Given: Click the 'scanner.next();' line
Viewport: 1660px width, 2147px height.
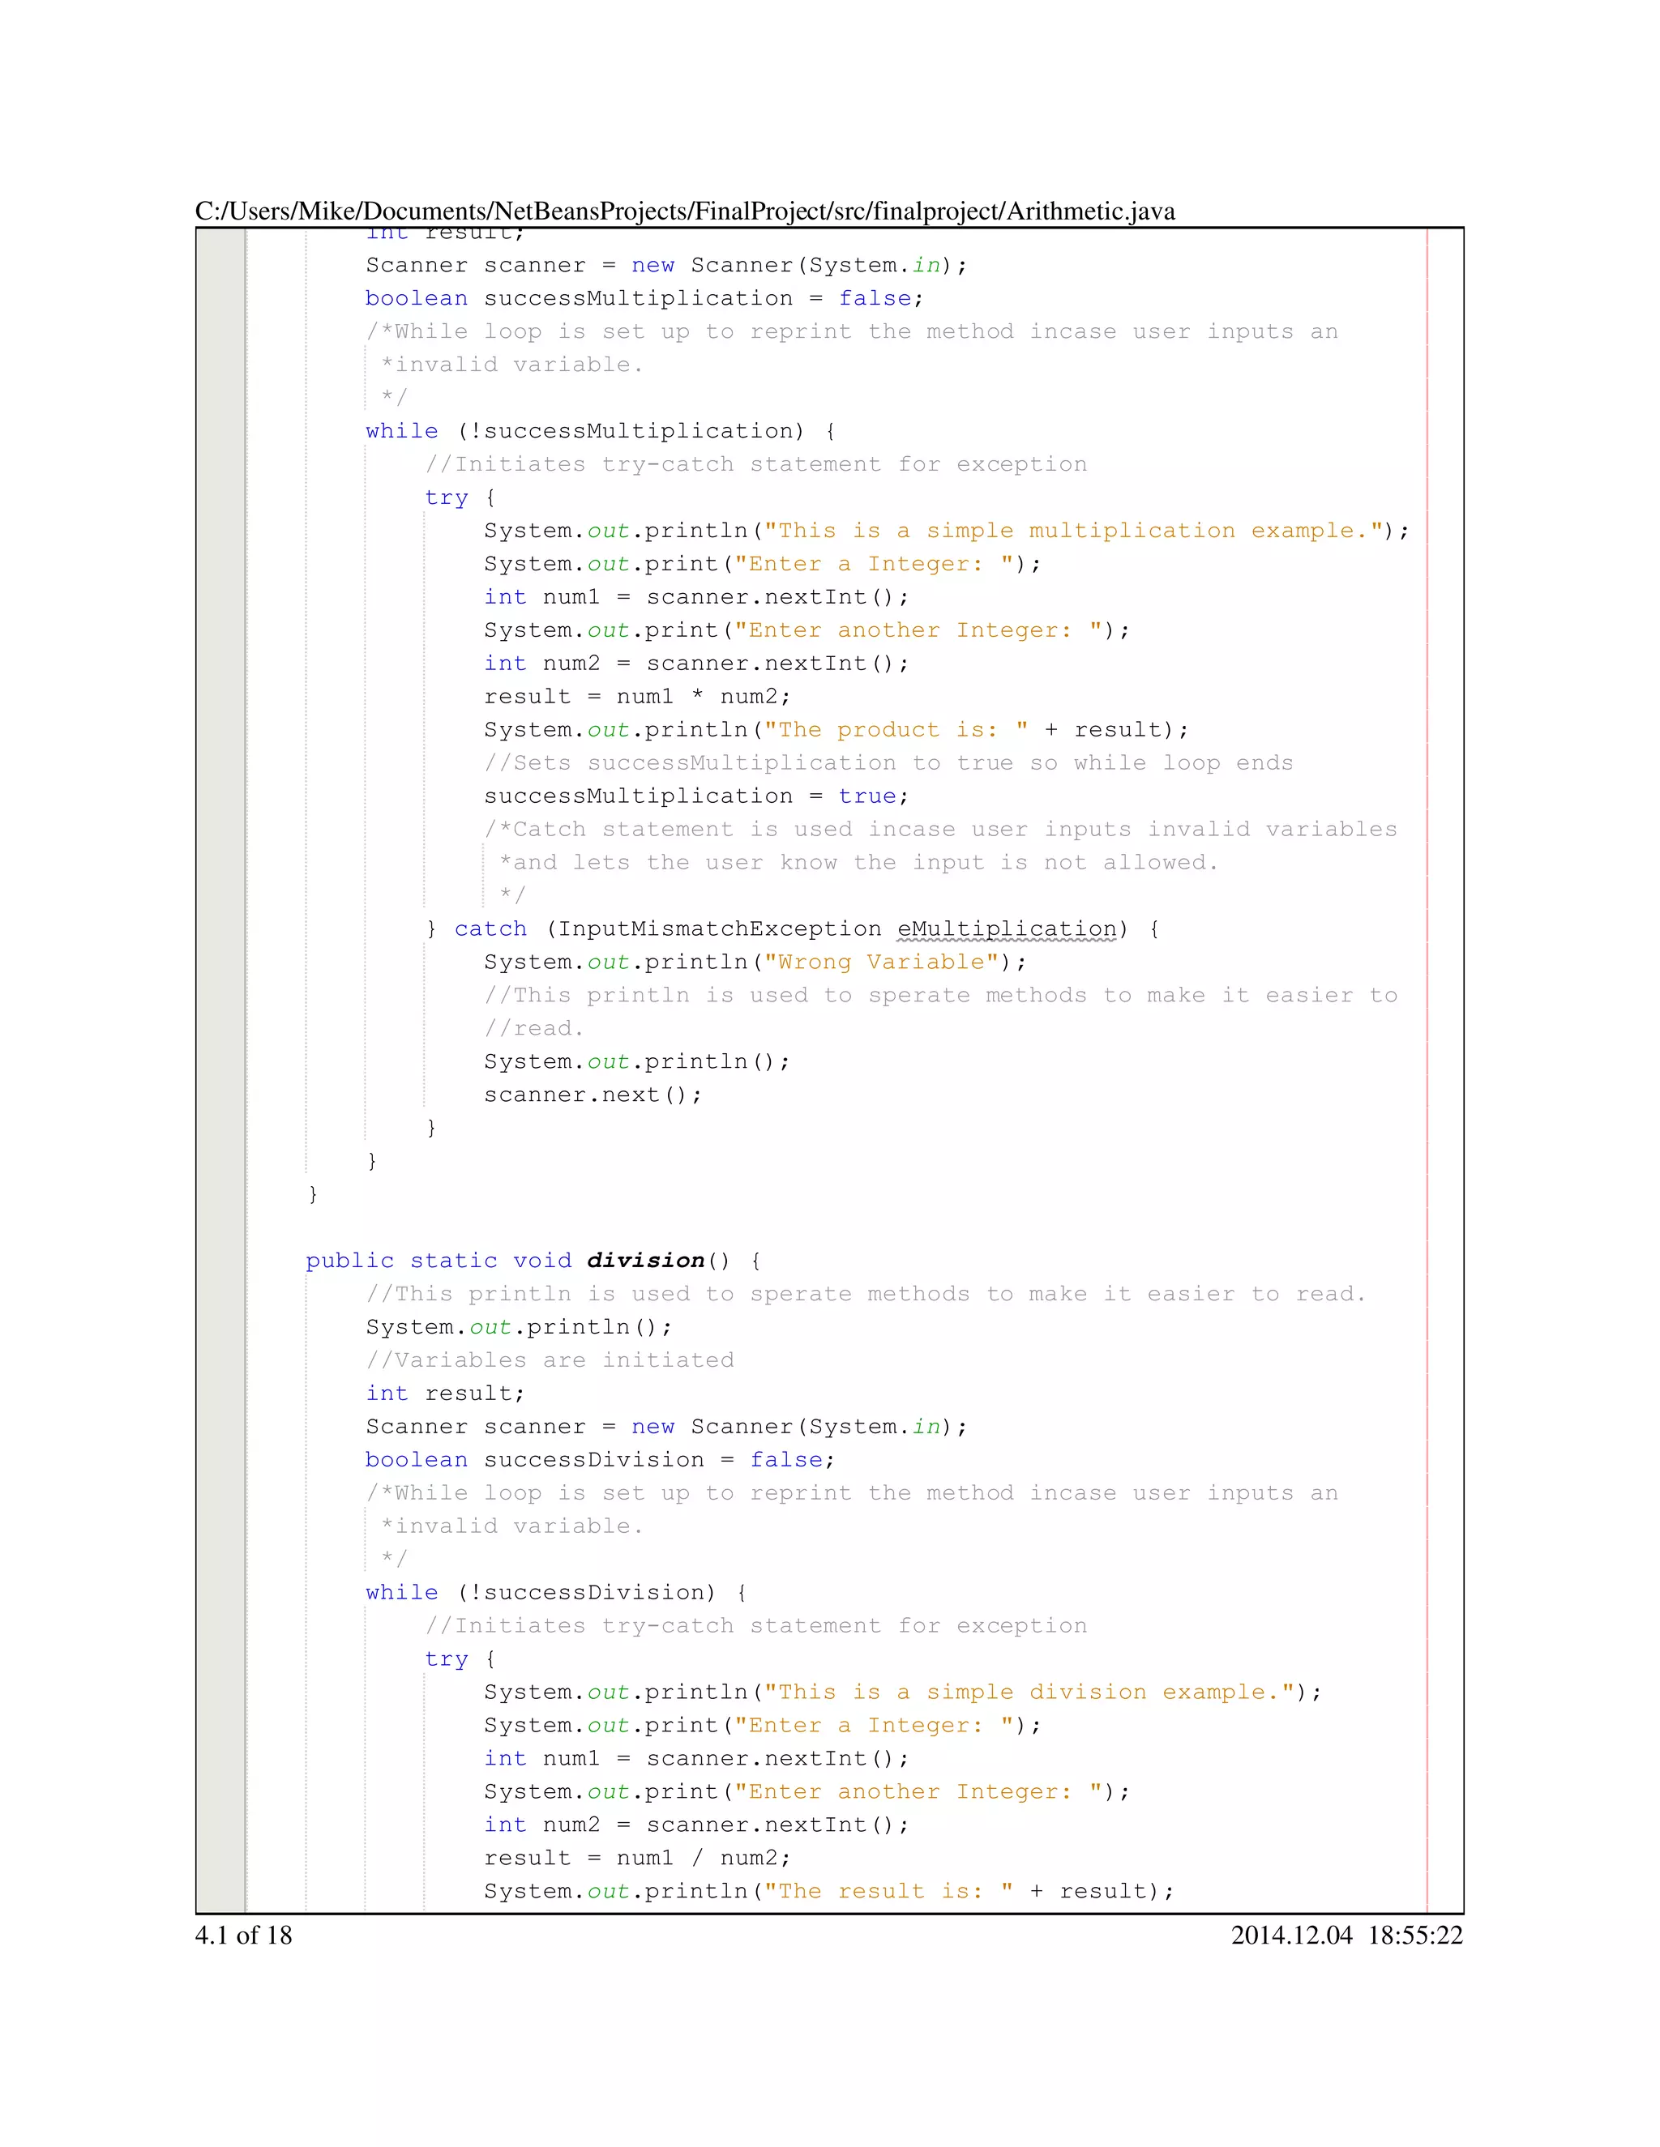Looking at the screenshot, I should [x=592, y=1094].
